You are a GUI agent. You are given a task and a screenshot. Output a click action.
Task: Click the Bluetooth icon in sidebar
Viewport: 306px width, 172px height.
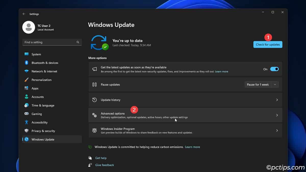(x=27, y=63)
